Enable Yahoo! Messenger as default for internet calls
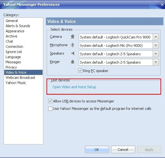Image resolution: width=165 pixels, height=158 pixels. (50, 109)
